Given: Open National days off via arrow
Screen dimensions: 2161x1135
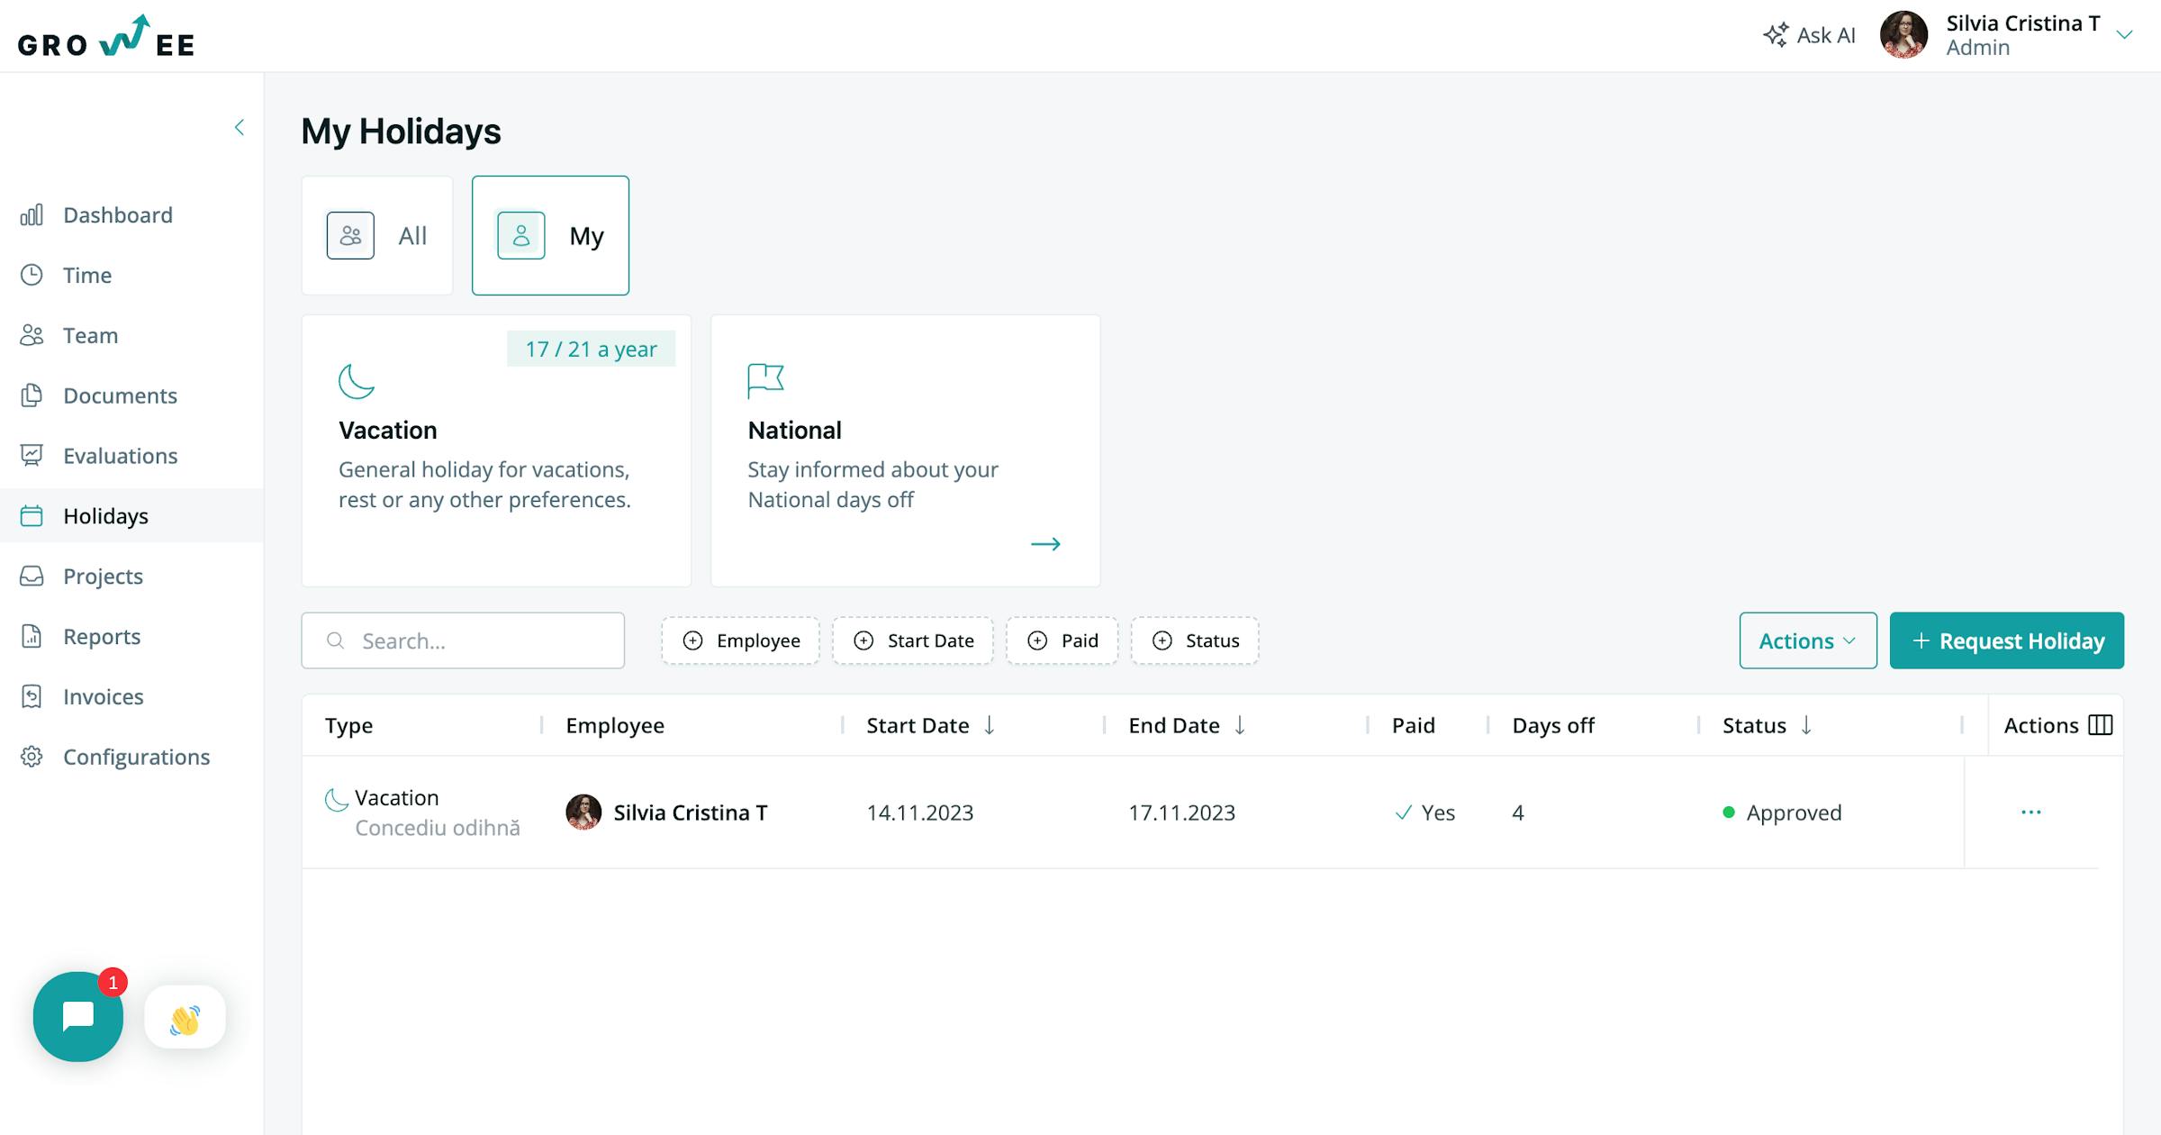Looking at the screenshot, I should click(x=1045, y=544).
